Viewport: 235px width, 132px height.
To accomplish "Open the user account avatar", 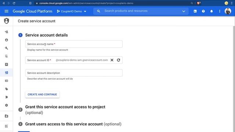I will tap(228, 11).
